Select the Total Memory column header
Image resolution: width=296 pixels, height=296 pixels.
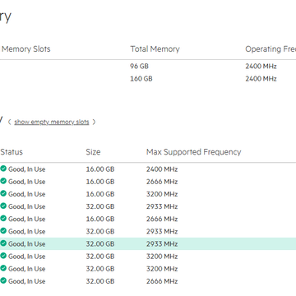pos(155,49)
